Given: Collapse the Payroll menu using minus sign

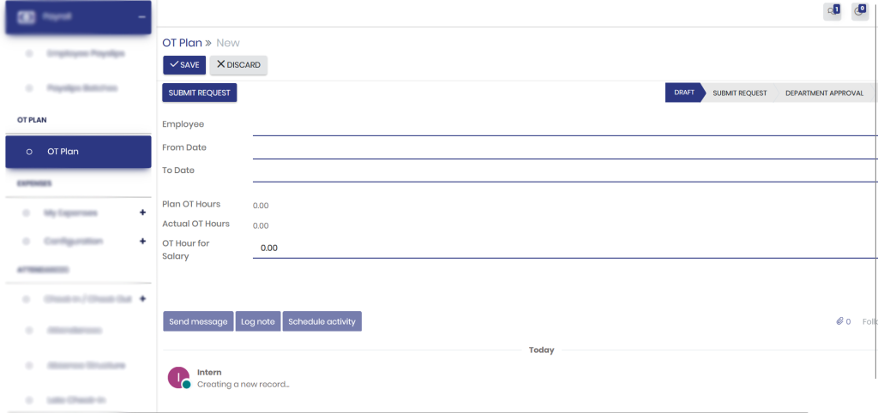Looking at the screenshot, I should coord(141,17).
